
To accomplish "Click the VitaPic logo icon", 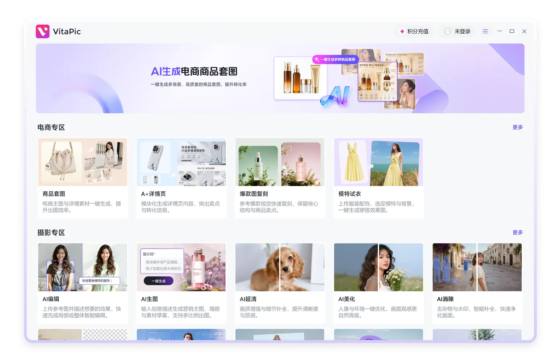I will (42, 31).
